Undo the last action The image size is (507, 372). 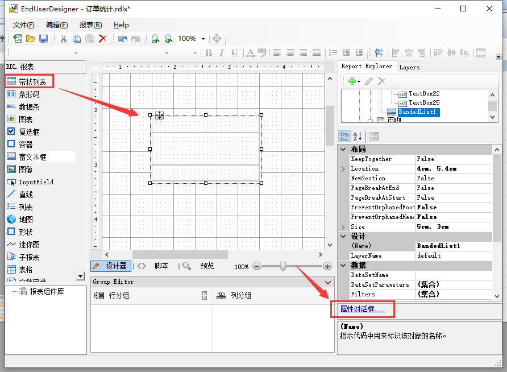pyautogui.click(x=123, y=39)
